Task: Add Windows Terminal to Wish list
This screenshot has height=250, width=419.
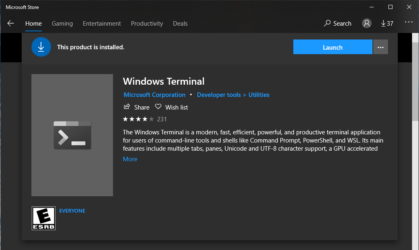Action: 171,107
